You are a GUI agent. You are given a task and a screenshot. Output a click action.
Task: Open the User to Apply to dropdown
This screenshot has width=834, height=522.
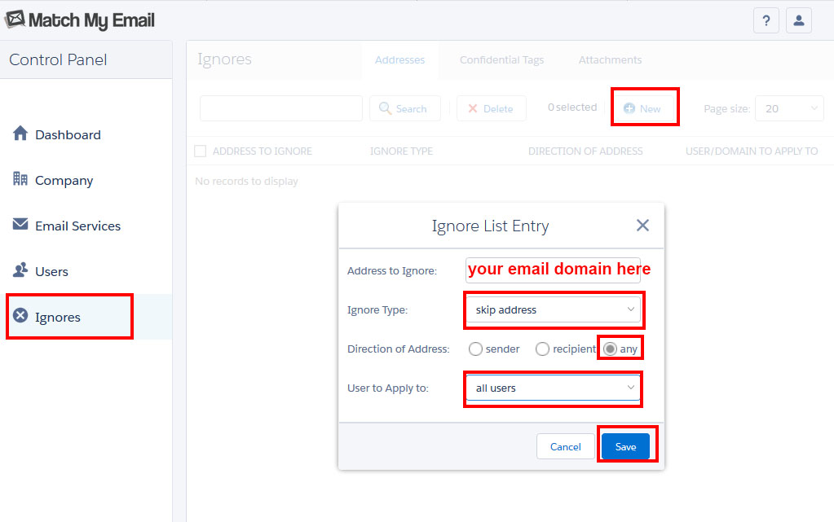554,388
